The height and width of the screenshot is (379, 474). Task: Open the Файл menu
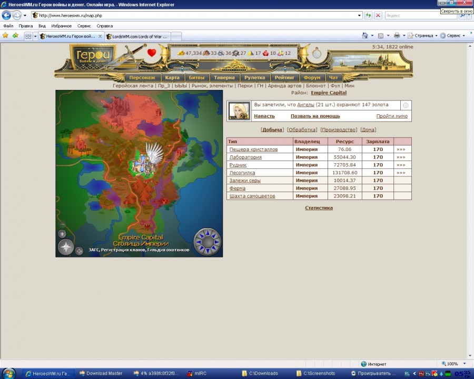[x=8, y=26]
